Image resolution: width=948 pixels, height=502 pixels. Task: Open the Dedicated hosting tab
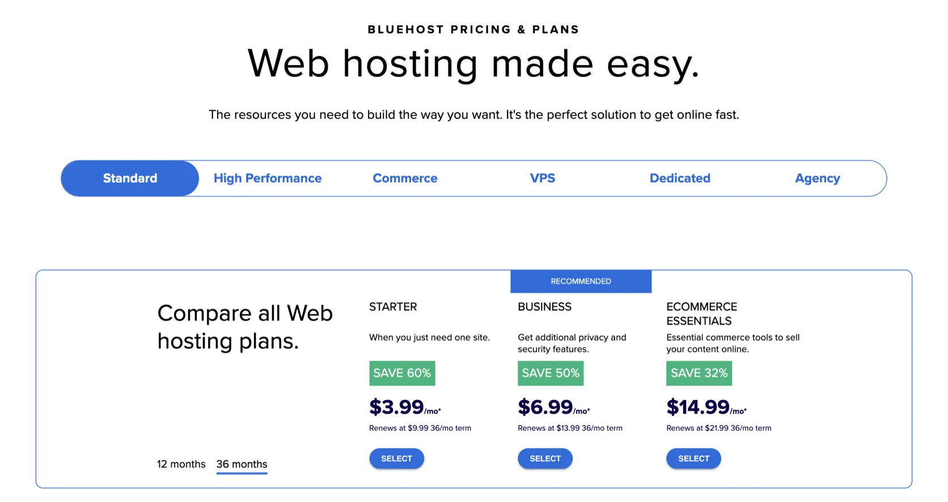[x=680, y=178]
